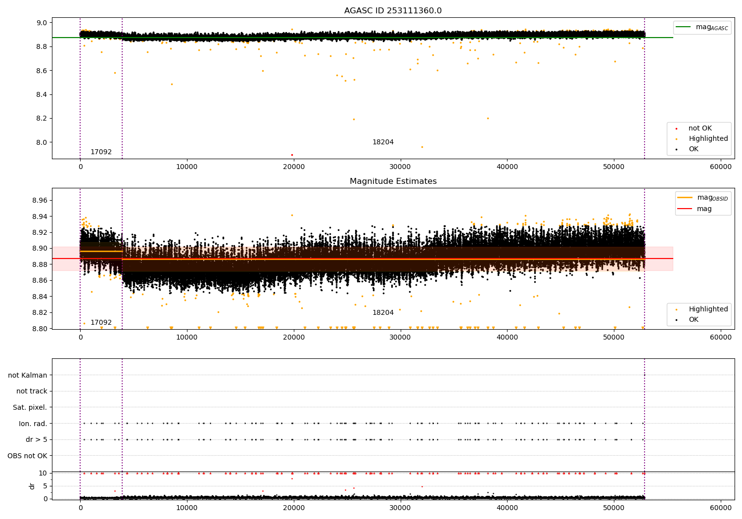Click the 'OBS not OK' axis label
The width and height of the screenshot is (742, 519).
pyautogui.click(x=27, y=456)
